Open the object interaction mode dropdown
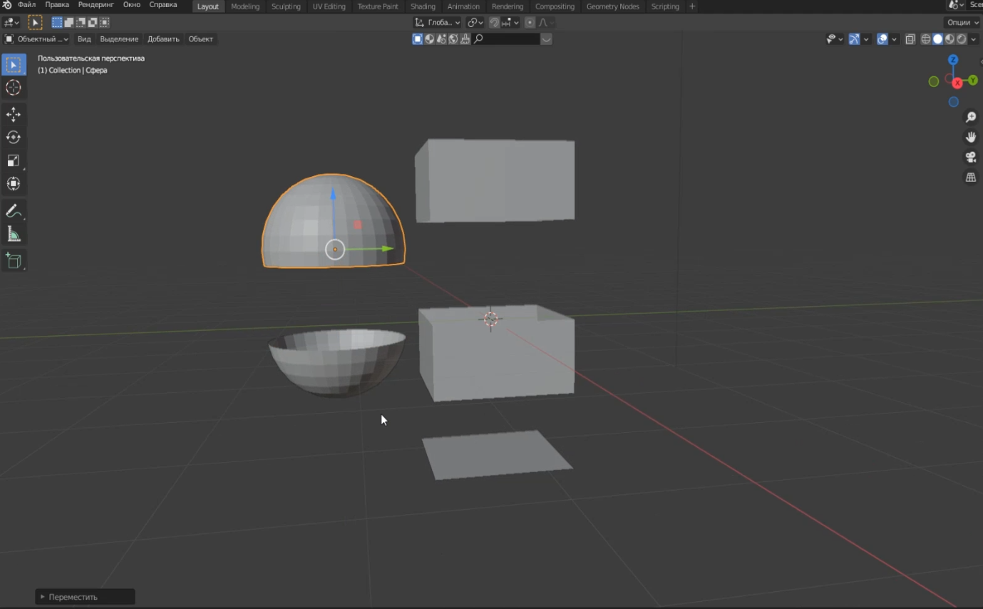The height and width of the screenshot is (609, 983). tap(36, 39)
